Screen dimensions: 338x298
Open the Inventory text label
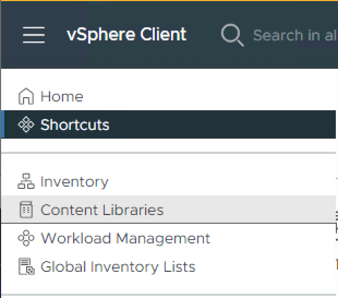[74, 182]
